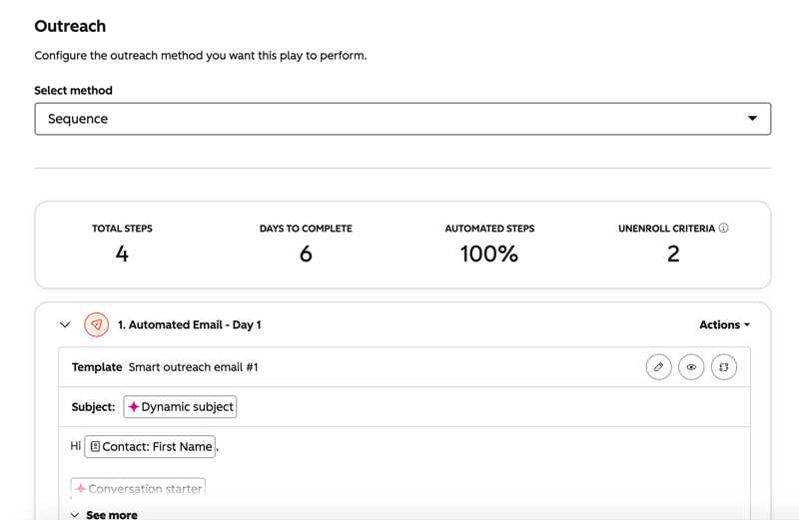The width and height of the screenshot is (799, 520).
Task: Expand the email body with See more
Action: pyautogui.click(x=104, y=514)
